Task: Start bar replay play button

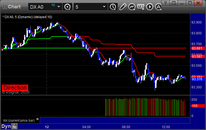Action: (x=150, y=7)
